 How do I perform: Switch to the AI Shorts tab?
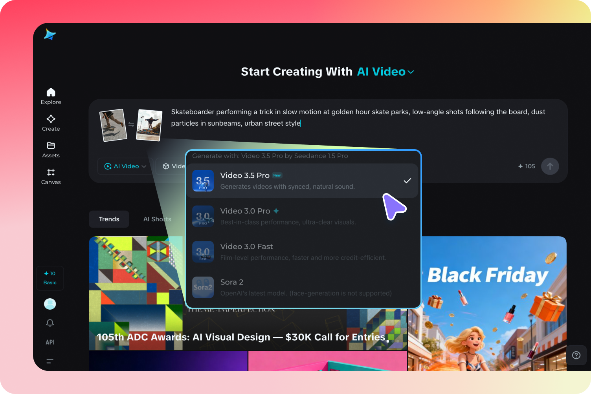[157, 219]
